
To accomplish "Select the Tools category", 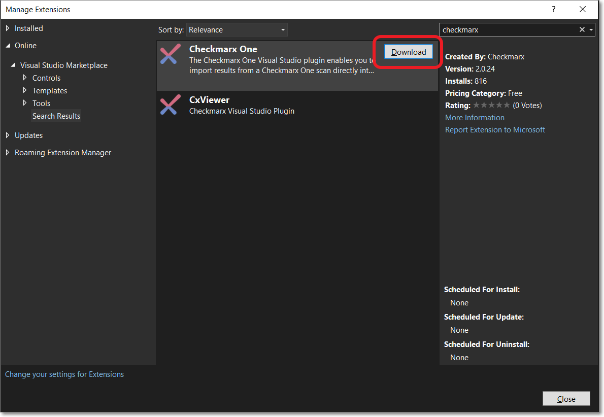I will coord(41,103).
